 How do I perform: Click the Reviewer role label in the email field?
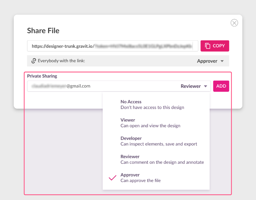click(x=191, y=86)
